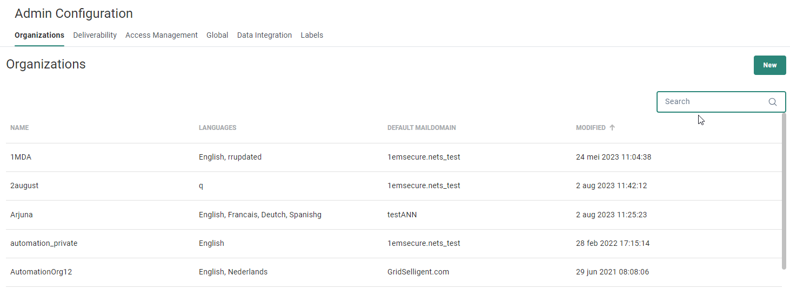Go to the Access Management tab

coord(162,35)
